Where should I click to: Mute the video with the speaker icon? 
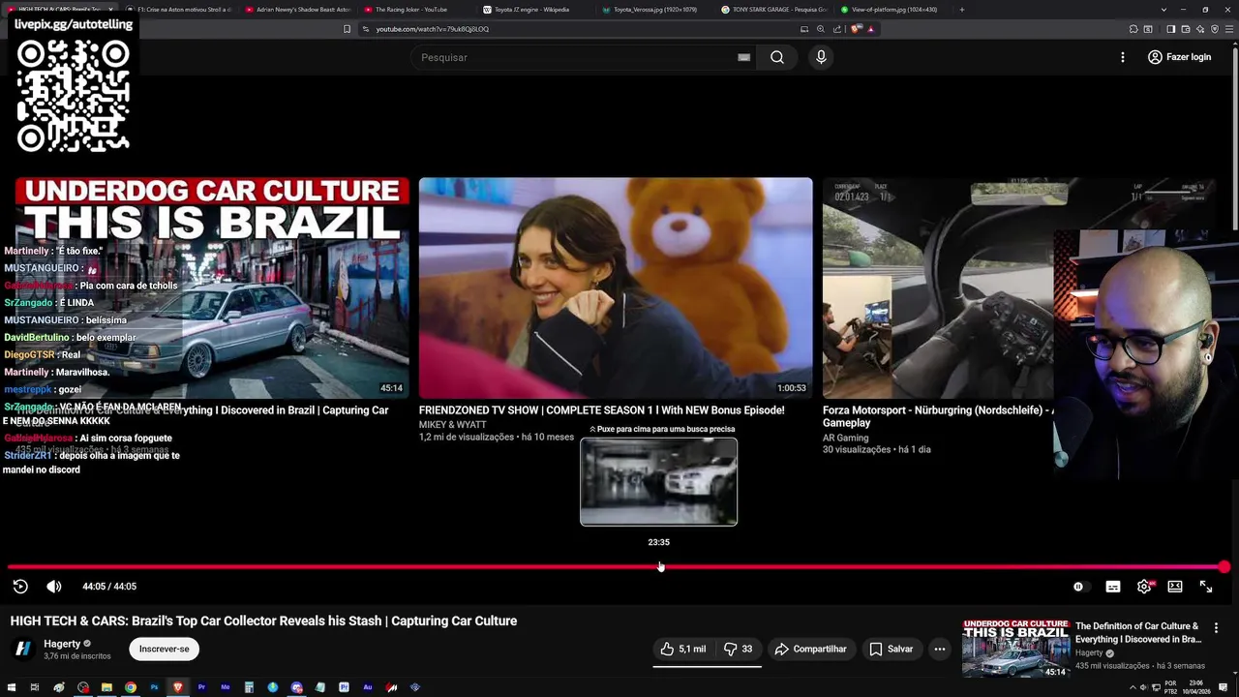tap(54, 587)
